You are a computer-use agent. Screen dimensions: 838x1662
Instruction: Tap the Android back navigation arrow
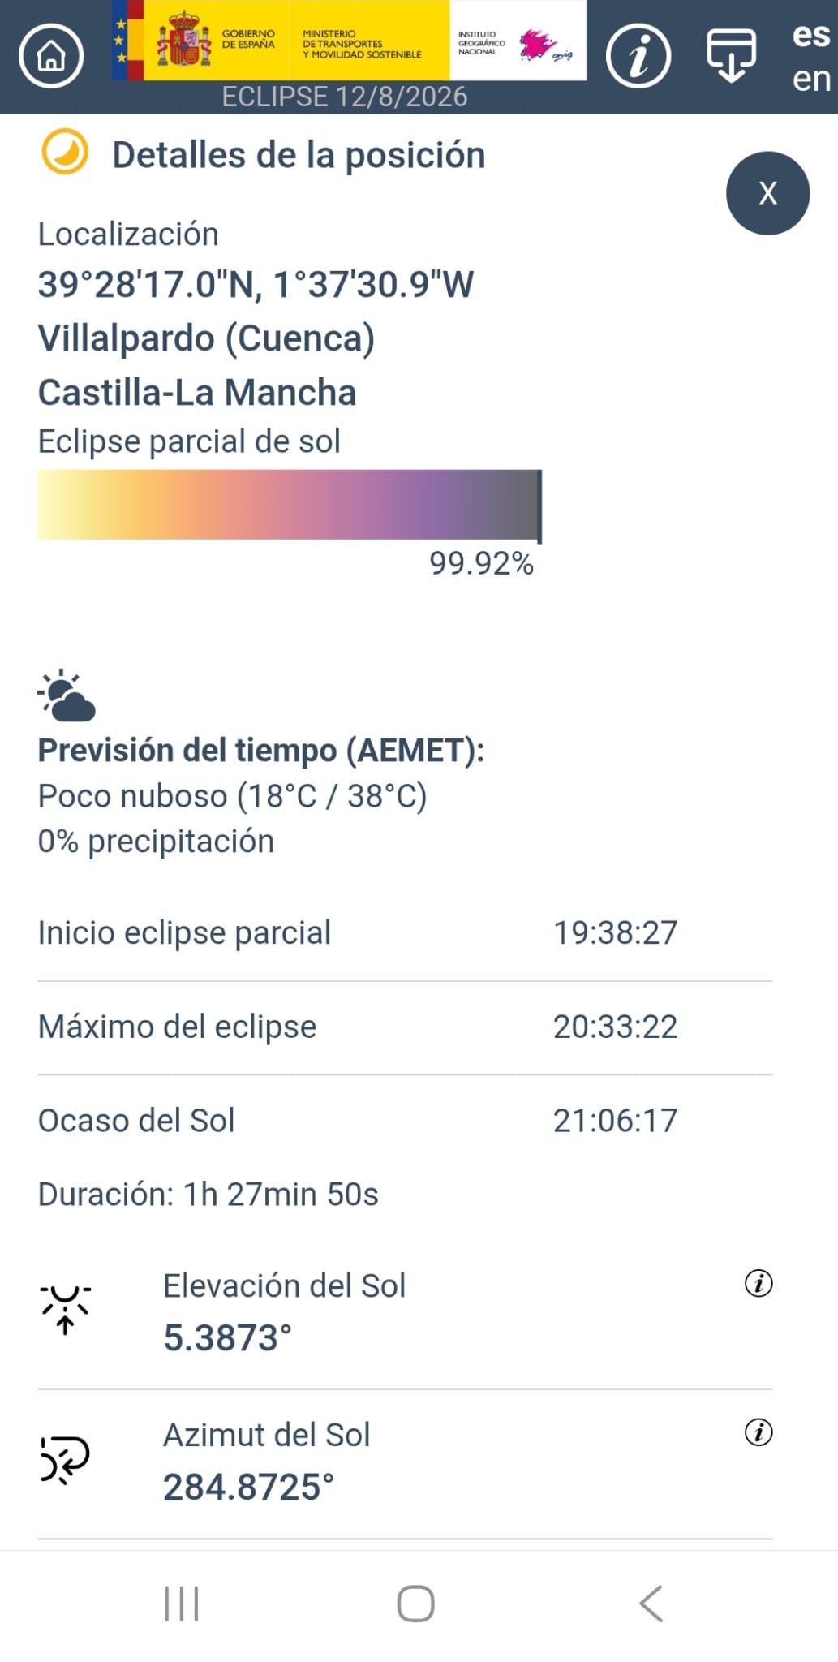(651, 1604)
